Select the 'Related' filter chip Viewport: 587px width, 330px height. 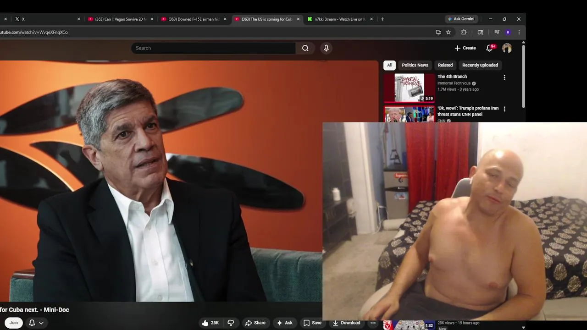445,65
